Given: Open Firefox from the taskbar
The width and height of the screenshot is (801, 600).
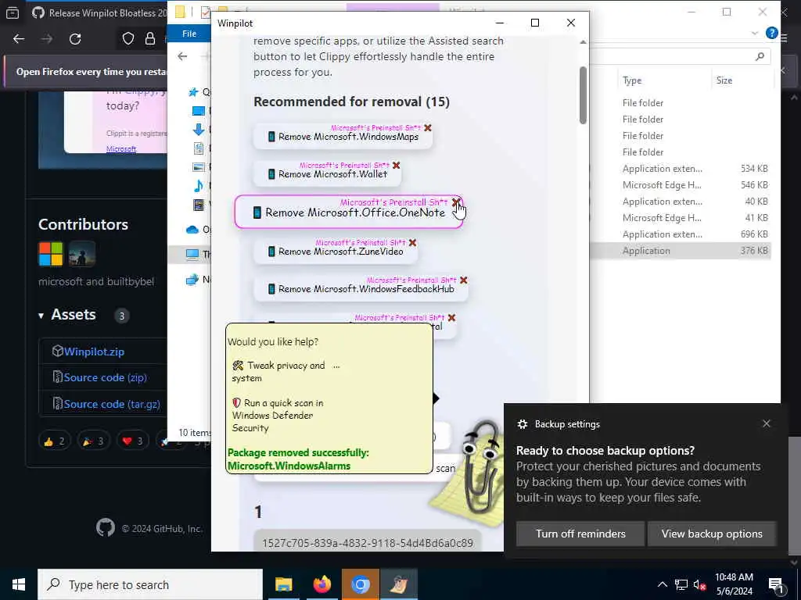Looking at the screenshot, I should point(321,584).
